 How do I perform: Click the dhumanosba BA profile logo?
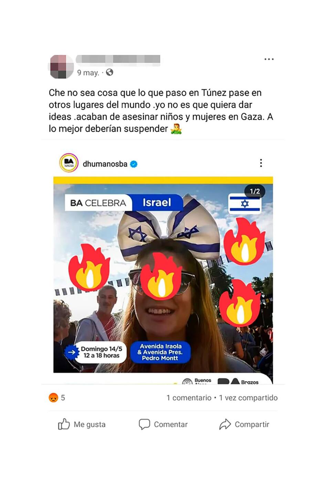coord(69,163)
